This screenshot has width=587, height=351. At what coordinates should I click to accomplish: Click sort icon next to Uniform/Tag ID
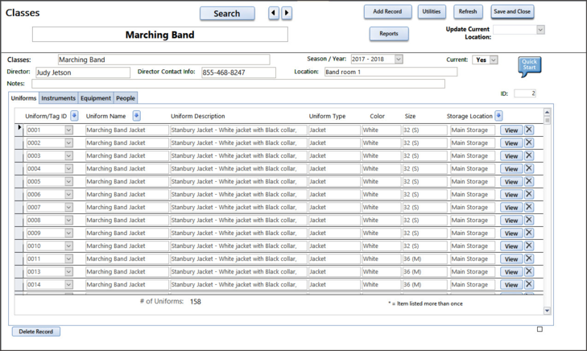click(74, 116)
